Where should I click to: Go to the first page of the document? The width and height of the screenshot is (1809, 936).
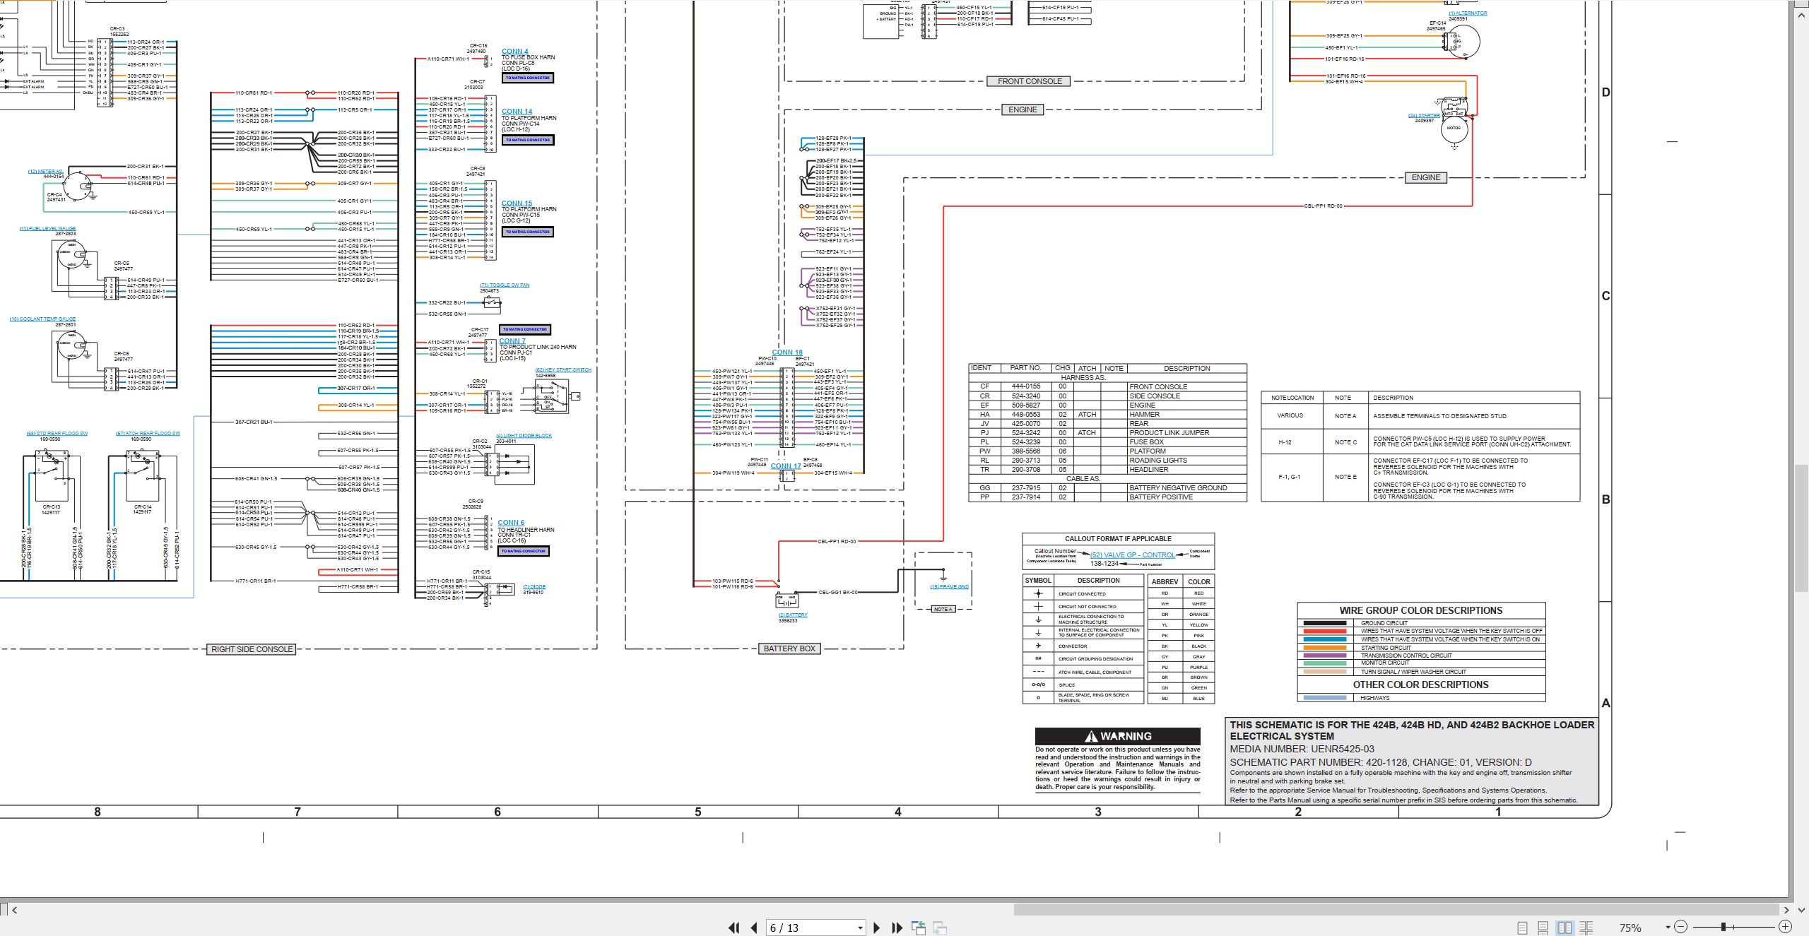click(x=734, y=928)
